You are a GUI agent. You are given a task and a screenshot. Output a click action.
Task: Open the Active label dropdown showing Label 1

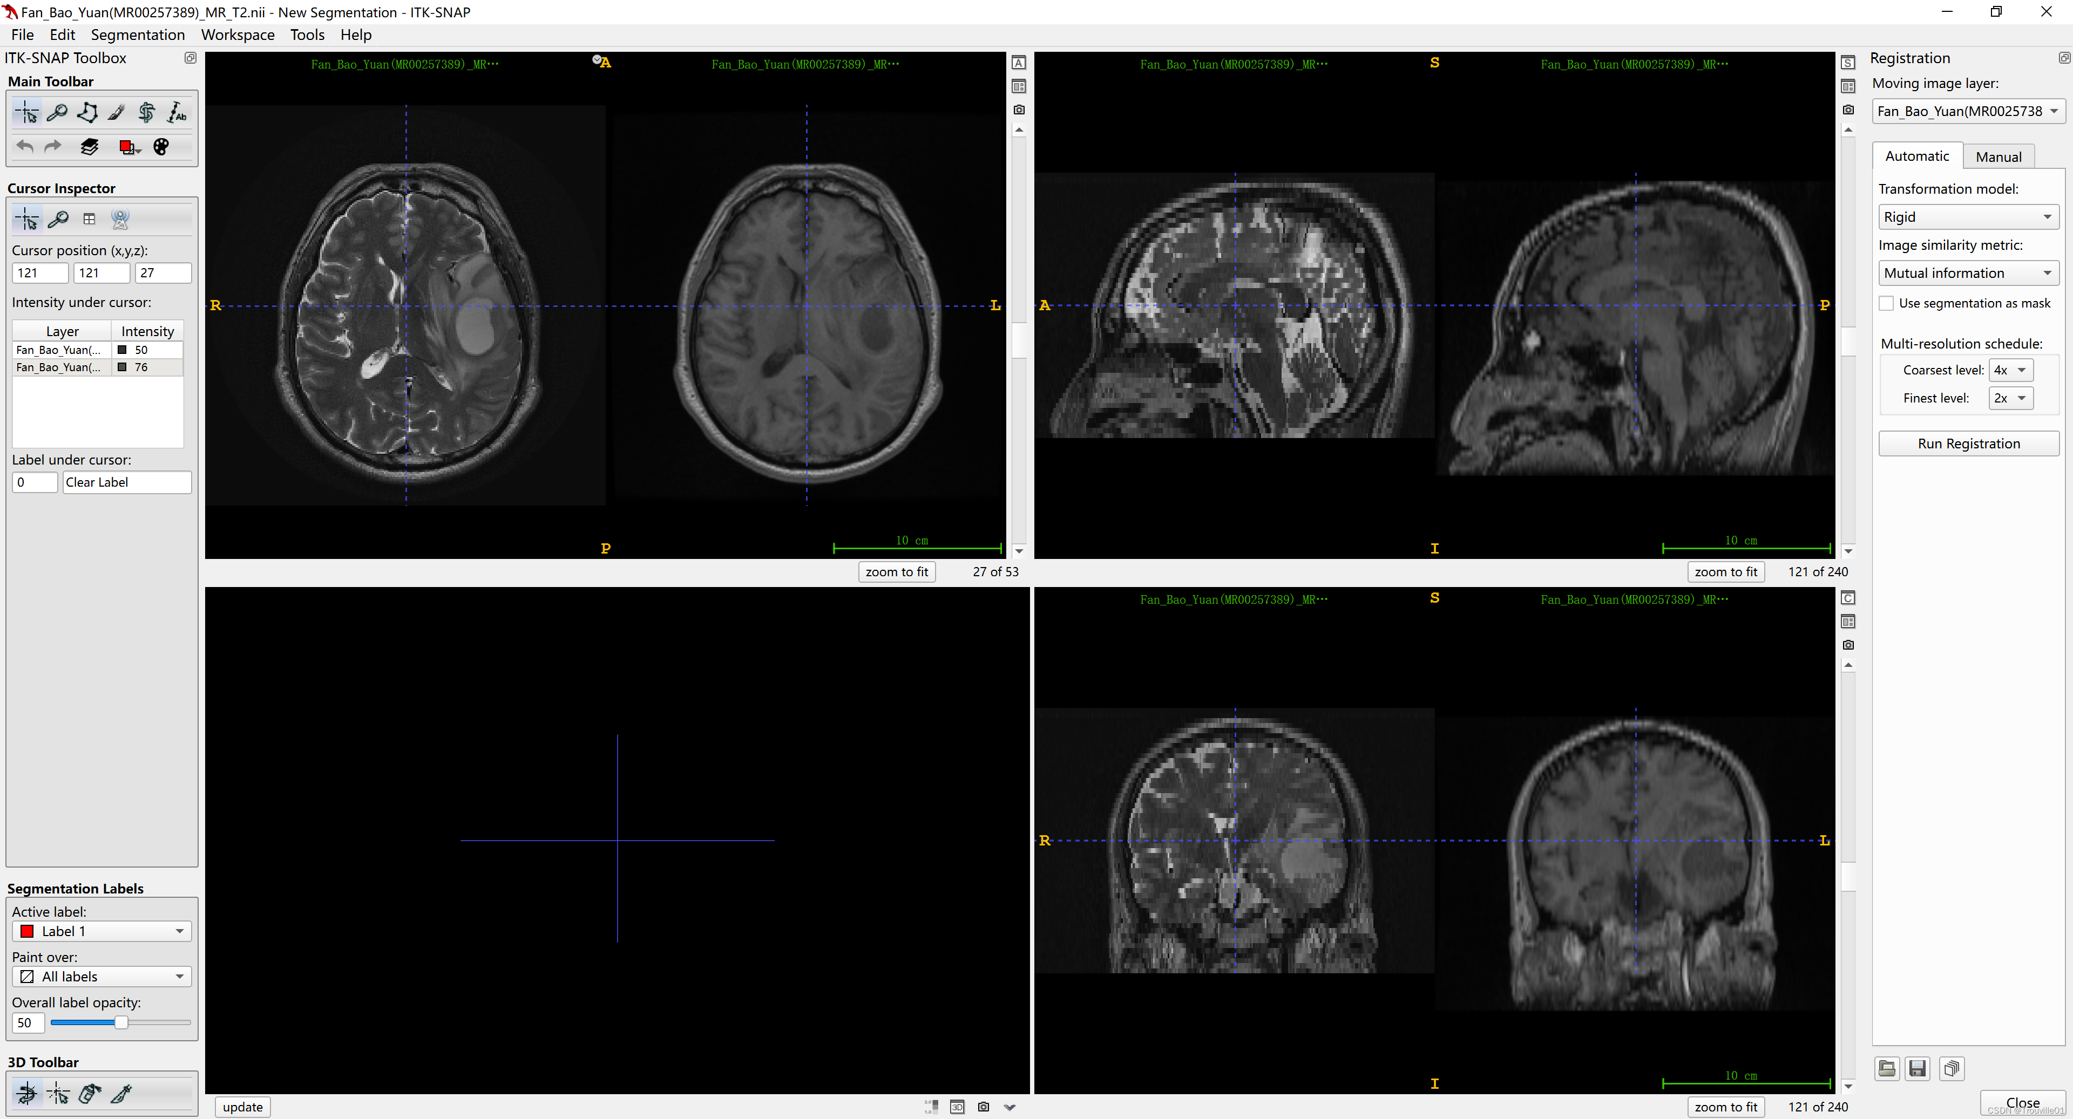coord(101,932)
